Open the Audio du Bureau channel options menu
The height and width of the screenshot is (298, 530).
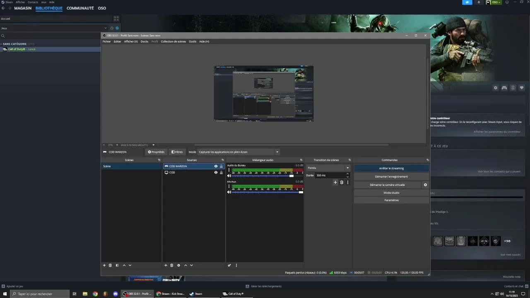[x=229, y=170]
